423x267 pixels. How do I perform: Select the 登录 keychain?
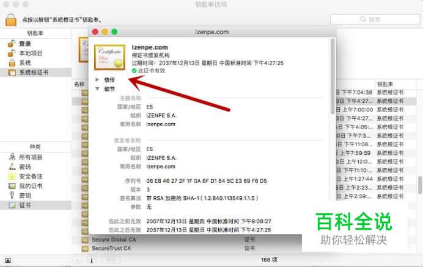[x=25, y=44]
